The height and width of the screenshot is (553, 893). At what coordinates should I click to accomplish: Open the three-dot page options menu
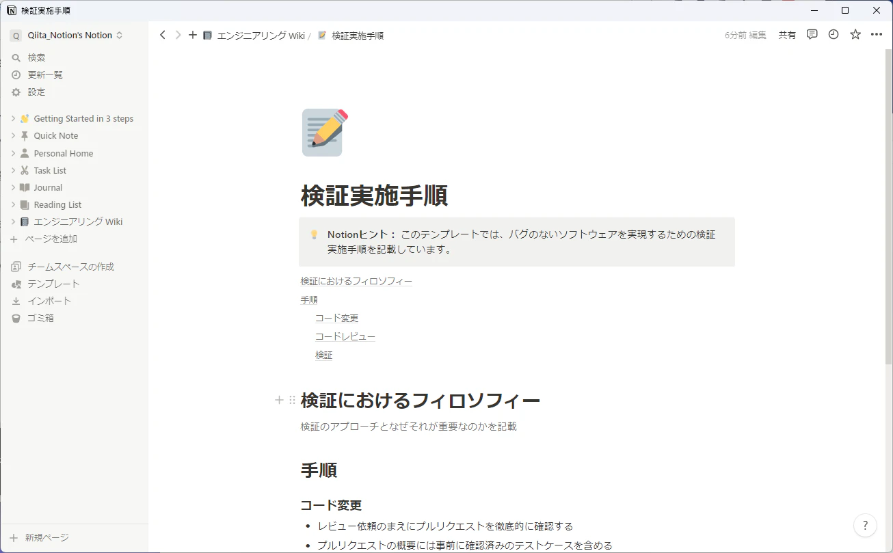click(x=877, y=35)
